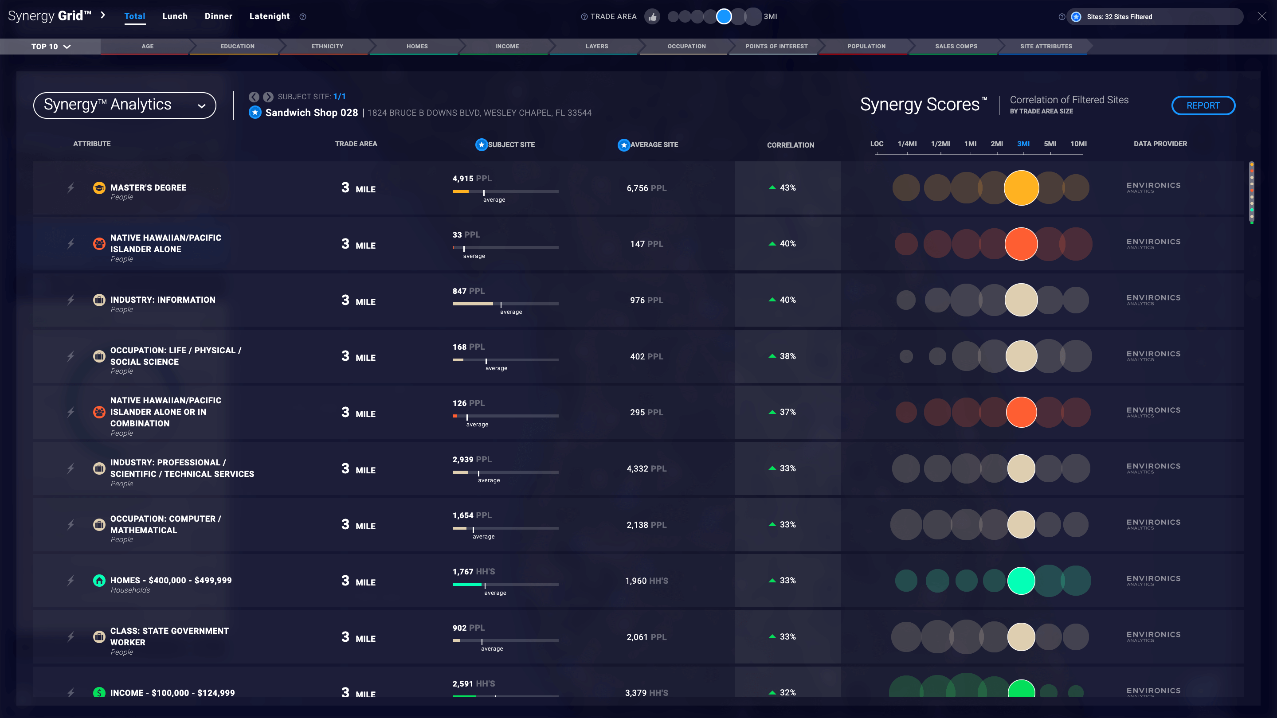Click the Industry Information row icon

99,300
